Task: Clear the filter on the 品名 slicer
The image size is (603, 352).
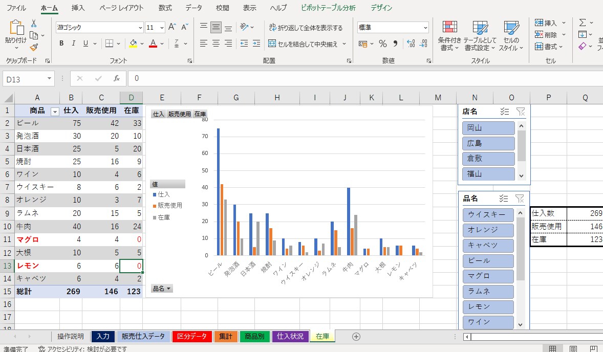Action: (520, 199)
